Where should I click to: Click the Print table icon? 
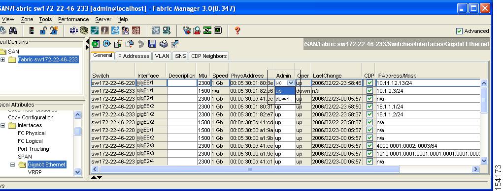coord(163,44)
